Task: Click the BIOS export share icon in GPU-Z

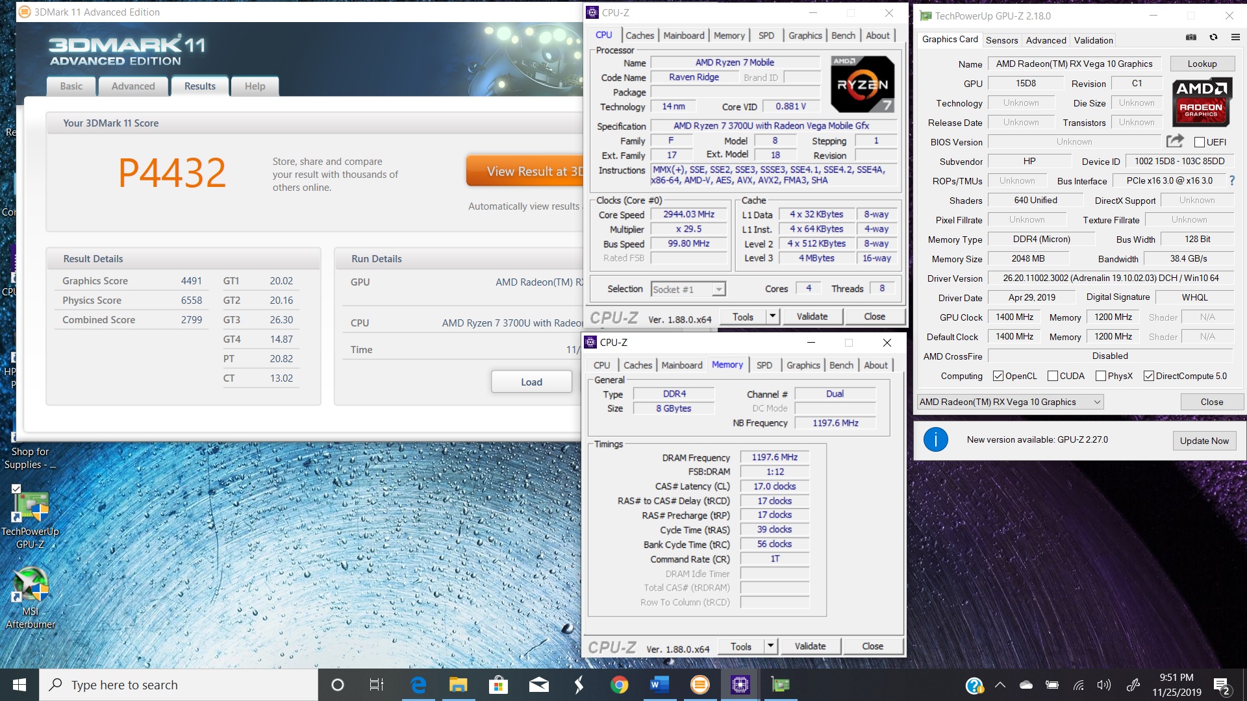Action: (x=1175, y=141)
